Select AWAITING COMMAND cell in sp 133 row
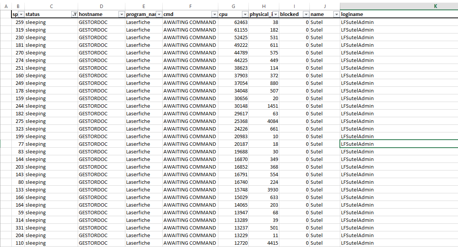The height and width of the screenshot is (247, 458). point(190,190)
